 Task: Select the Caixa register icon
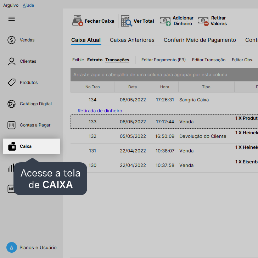(12, 146)
